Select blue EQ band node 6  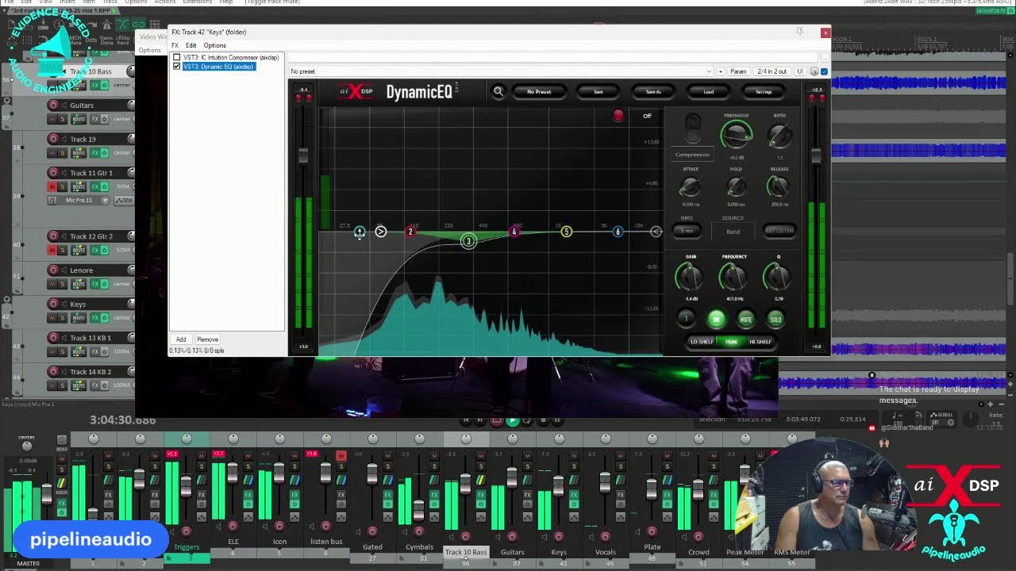tap(618, 232)
